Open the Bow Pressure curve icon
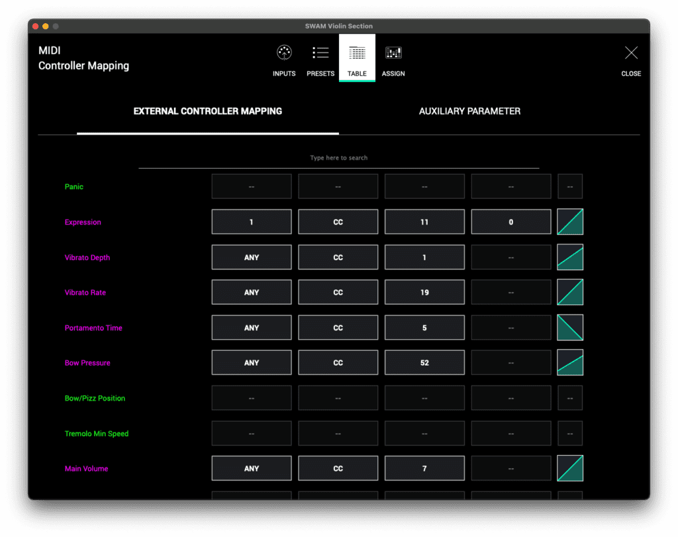This screenshot has width=678, height=537. coord(569,362)
